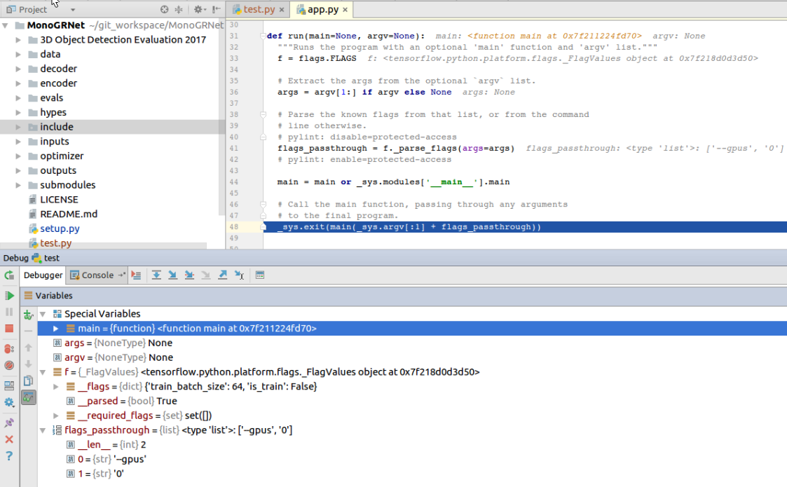Viewport: 787px width, 487px height.
Task: Click the Variables panel header
Action: [404, 296]
